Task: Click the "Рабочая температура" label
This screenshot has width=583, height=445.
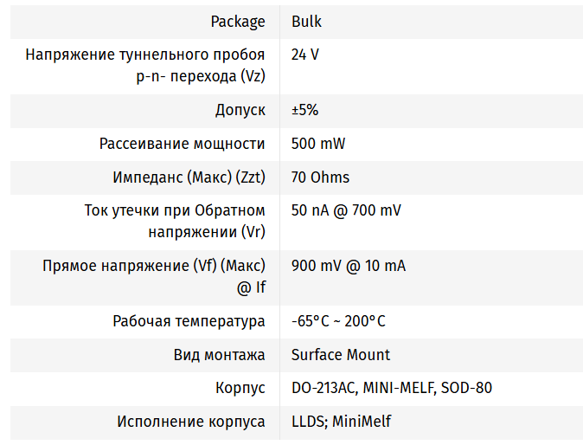Action: [189, 321]
